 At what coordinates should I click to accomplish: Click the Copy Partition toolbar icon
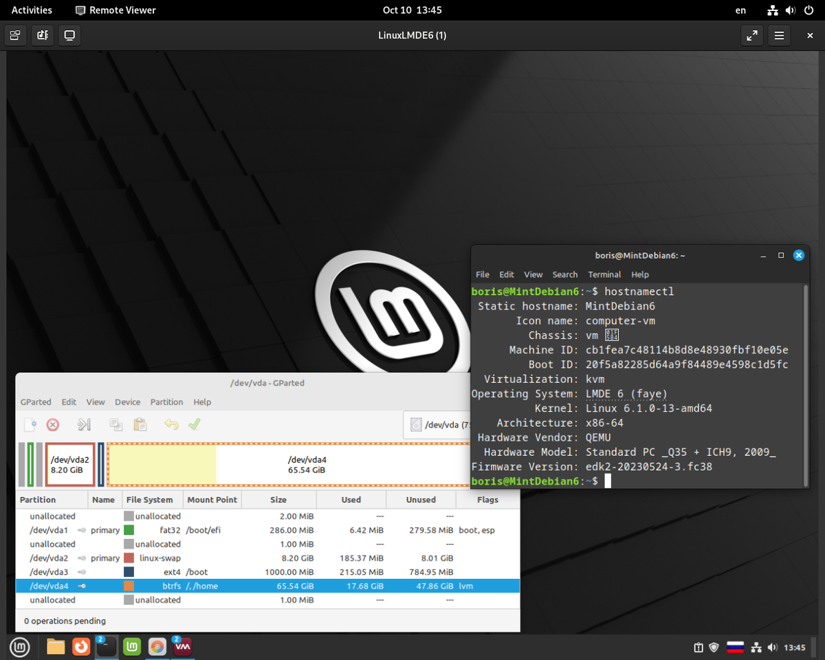[115, 424]
